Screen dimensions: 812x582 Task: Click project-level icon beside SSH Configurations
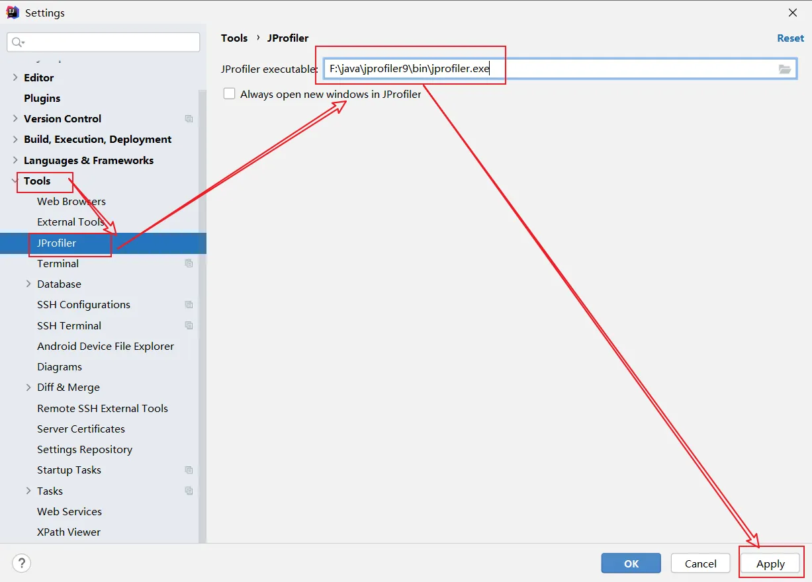click(189, 305)
